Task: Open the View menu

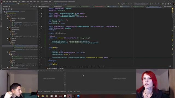Action: click(10, 1)
